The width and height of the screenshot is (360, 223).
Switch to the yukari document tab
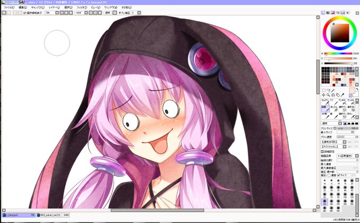(53, 215)
